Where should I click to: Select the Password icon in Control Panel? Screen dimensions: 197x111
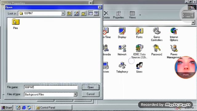pyautogui.click(x=157, y=50)
